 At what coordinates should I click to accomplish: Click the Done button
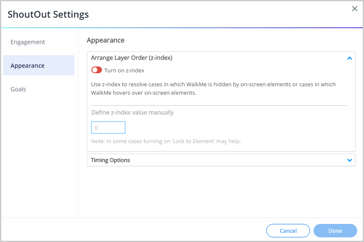click(x=335, y=231)
